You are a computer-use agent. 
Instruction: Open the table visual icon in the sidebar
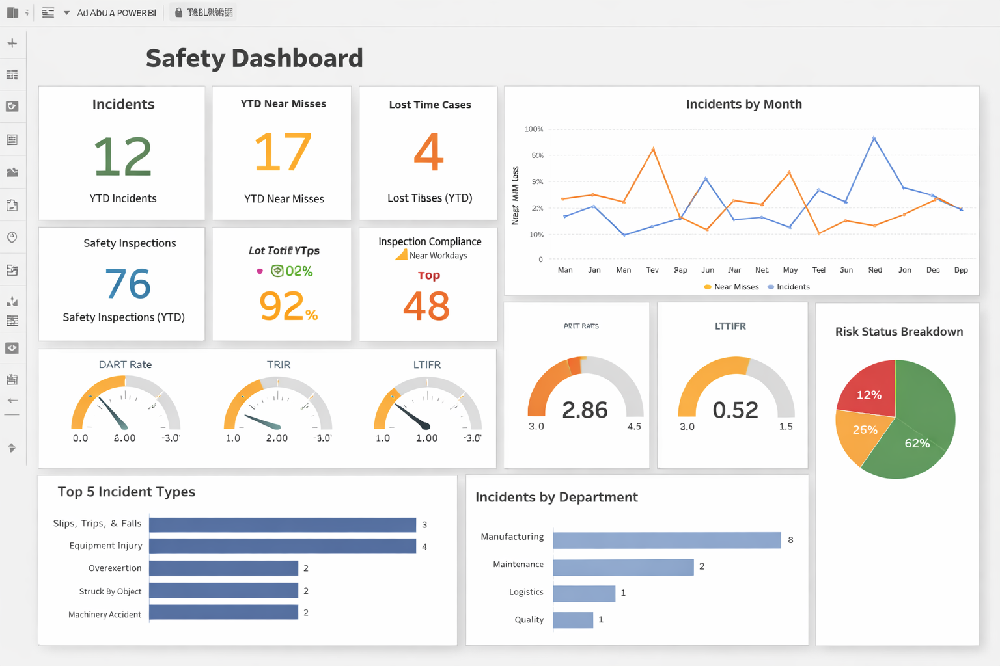tap(12, 74)
